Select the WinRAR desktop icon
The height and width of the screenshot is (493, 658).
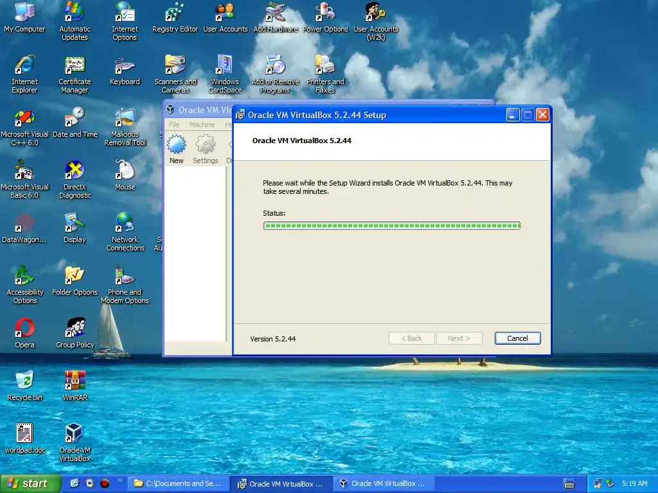pos(75,386)
